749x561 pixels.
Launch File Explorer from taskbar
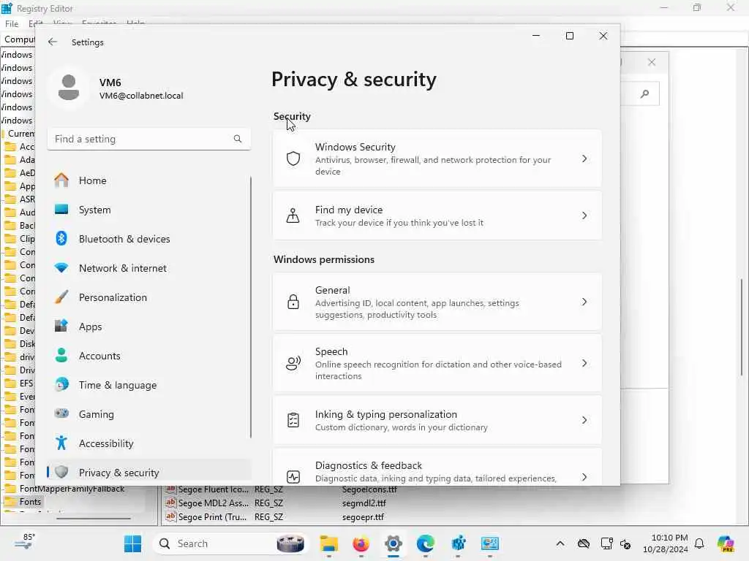(x=329, y=543)
